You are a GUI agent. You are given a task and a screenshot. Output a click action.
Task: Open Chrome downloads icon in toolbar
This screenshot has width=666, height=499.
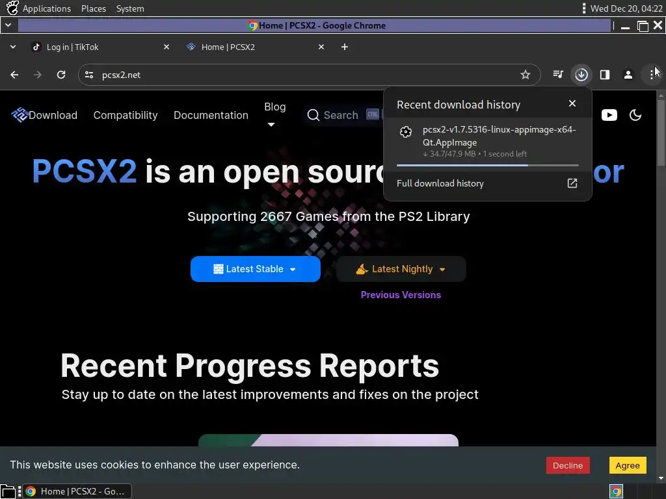(x=581, y=75)
